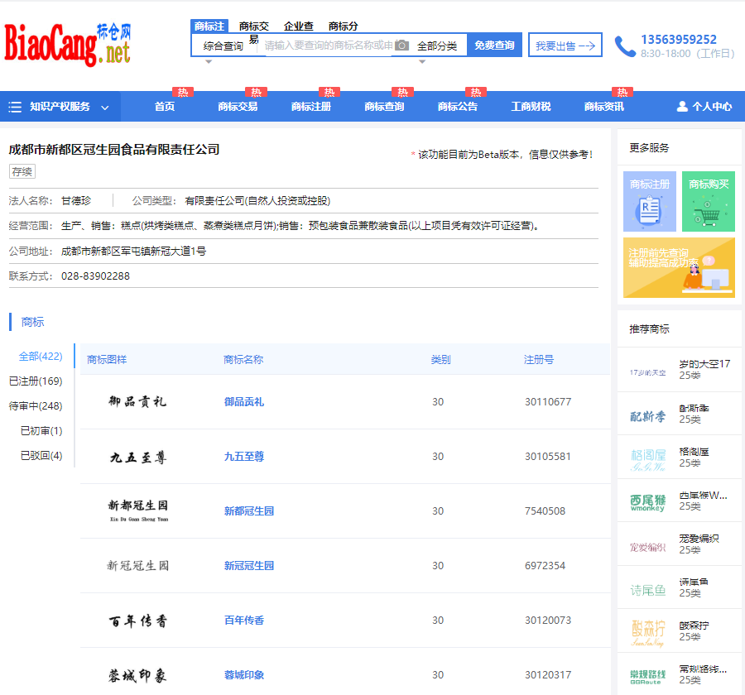Click the legal representative name 甘德珍
Viewport: 745px width, 695px height.
76,201
